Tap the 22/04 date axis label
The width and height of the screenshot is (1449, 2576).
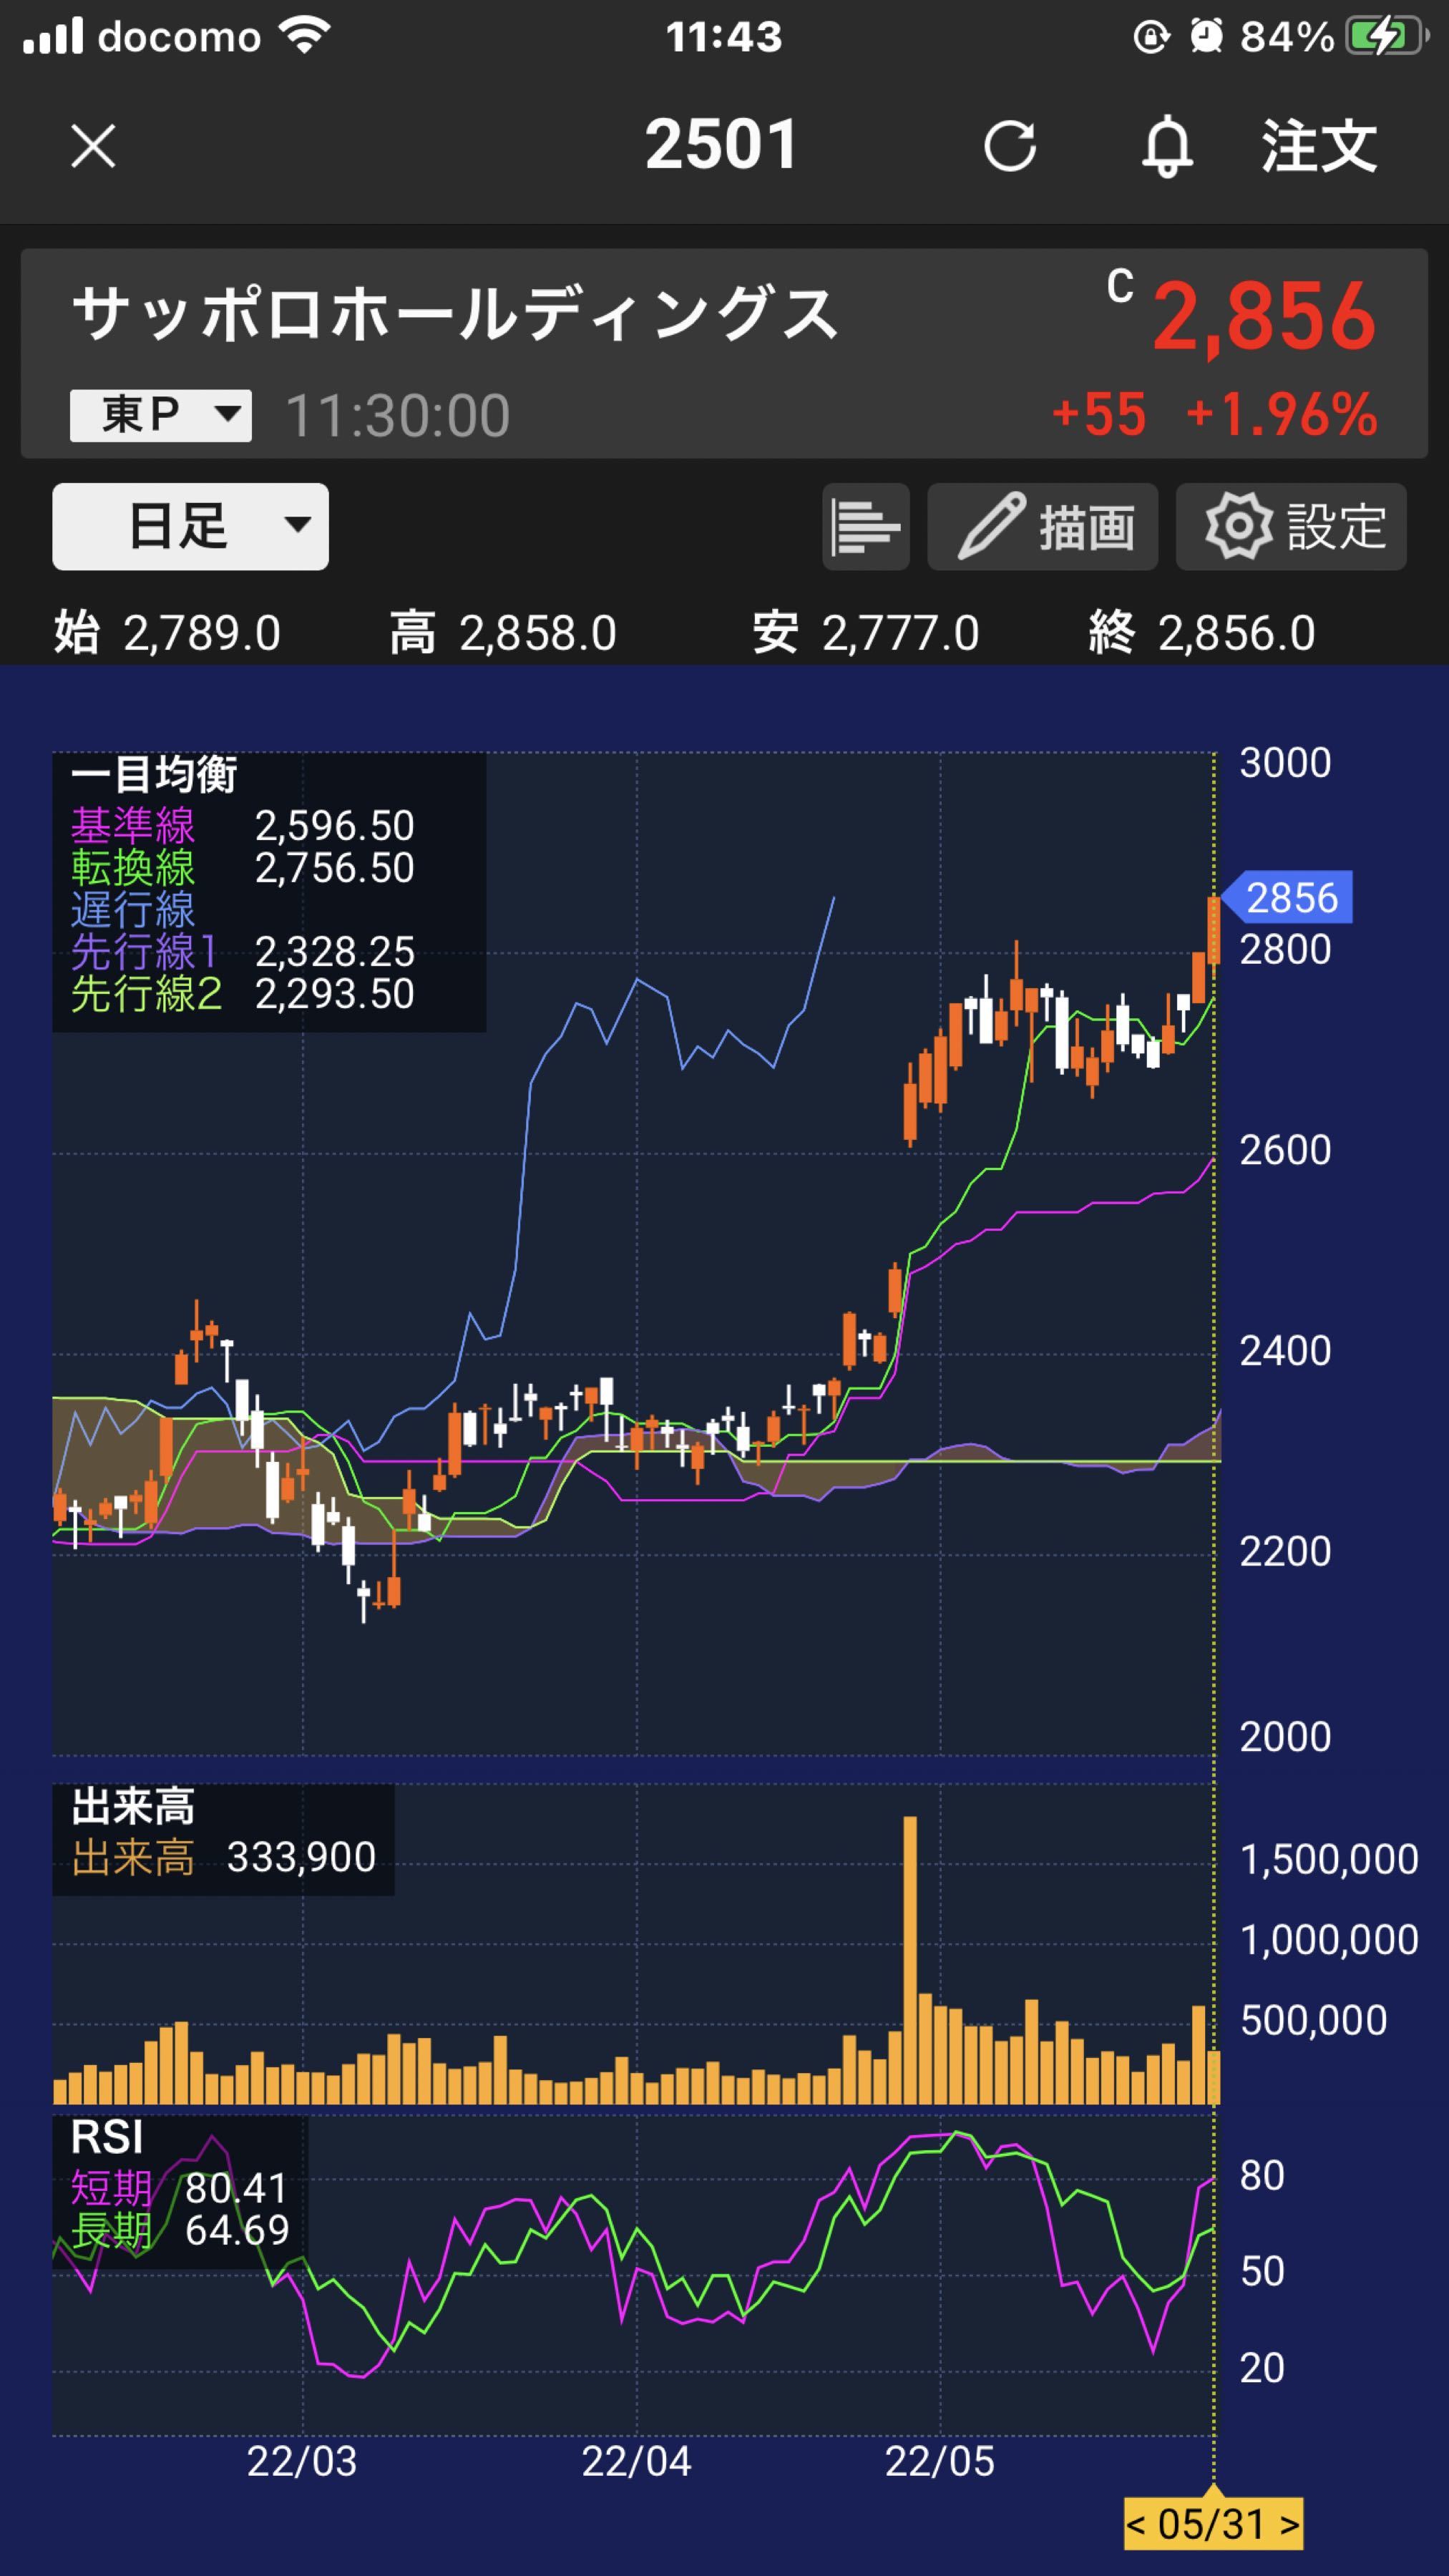pyautogui.click(x=636, y=2461)
